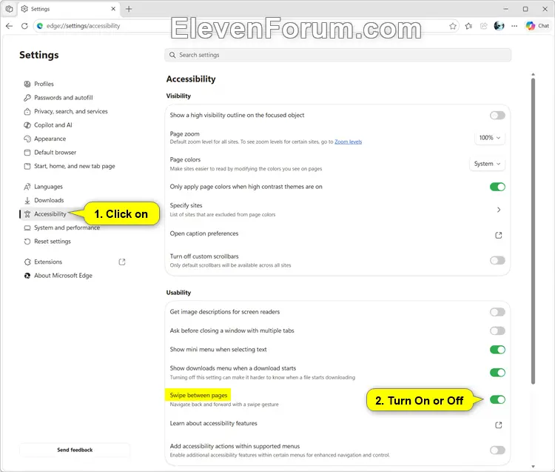Select the Settings browser tab
Screen dimensions: 555x472
pos(68,9)
